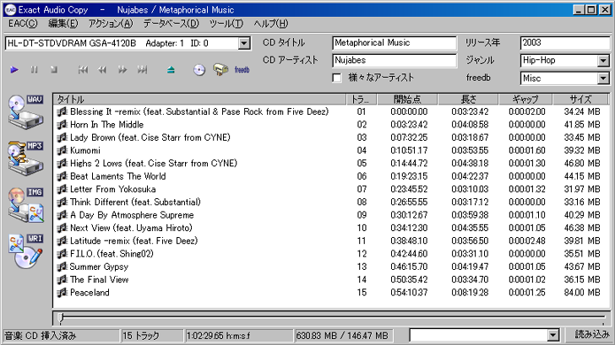Click note icon beside Summer Gypsy
This screenshot has width=615, height=345.
tap(62, 267)
